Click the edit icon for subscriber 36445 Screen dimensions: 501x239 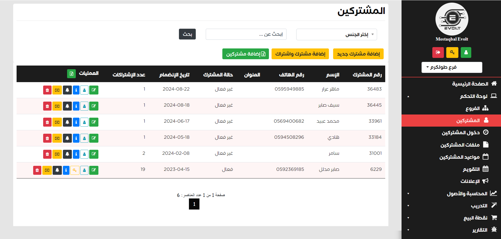[x=94, y=106]
